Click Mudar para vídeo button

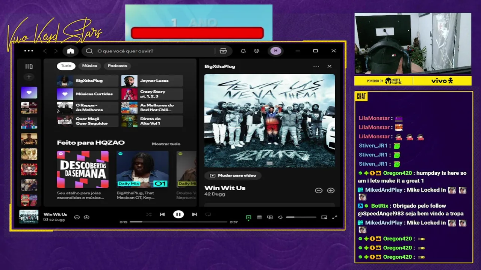(233, 175)
